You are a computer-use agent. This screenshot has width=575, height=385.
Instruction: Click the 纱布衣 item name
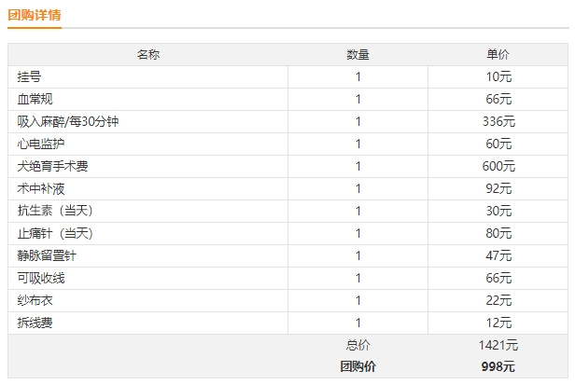(35, 300)
